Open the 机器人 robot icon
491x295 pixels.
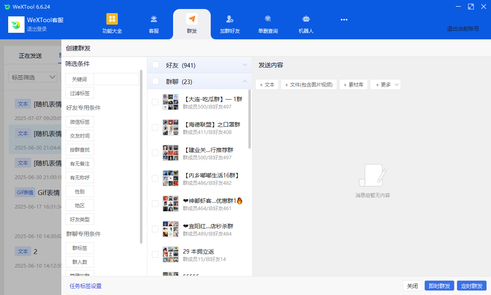[x=306, y=19]
